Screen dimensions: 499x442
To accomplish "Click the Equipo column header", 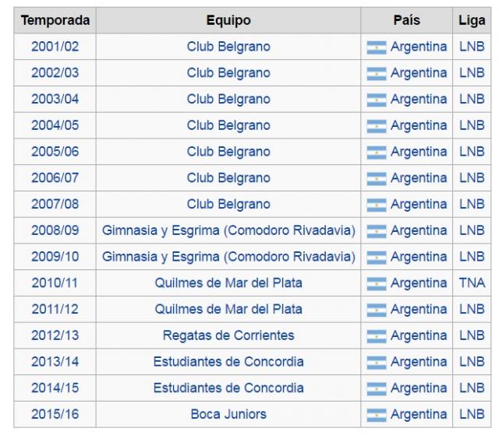I will click(228, 20).
